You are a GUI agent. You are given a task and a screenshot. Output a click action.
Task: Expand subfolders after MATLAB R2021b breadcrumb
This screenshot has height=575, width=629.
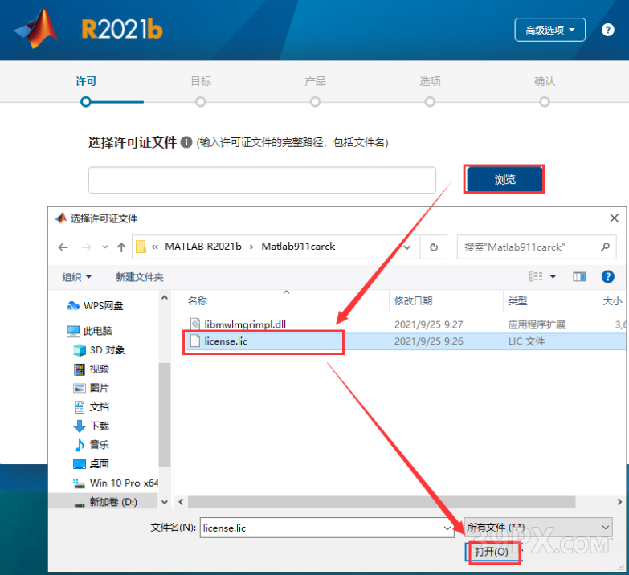251,247
